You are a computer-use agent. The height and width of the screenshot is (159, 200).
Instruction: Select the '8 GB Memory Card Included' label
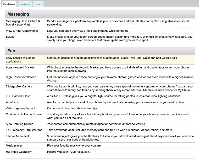tap(24, 130)
